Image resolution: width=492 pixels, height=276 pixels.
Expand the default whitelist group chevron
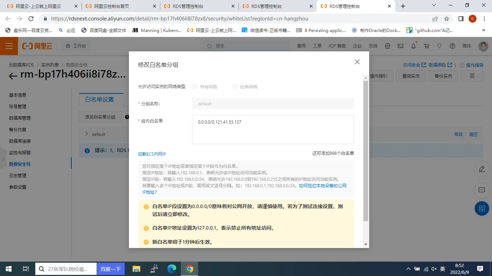[x=86, y=134]
